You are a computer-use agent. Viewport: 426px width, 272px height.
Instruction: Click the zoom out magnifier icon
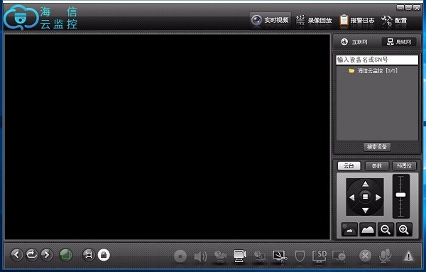386,229
